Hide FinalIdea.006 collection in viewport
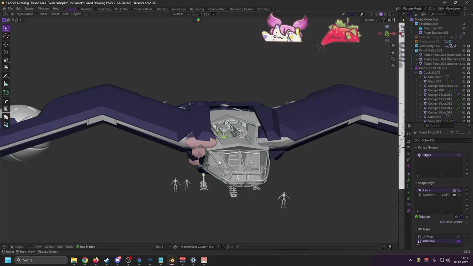The width and height of the screenshot is (473, 266). coord(464,24)
